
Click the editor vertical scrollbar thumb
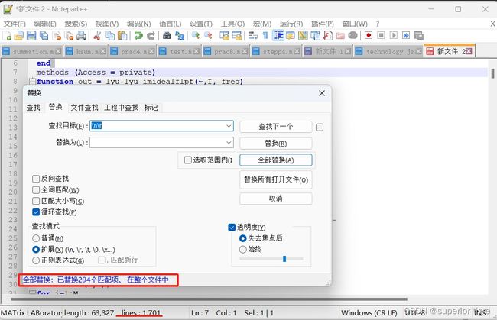coord(492,73)
